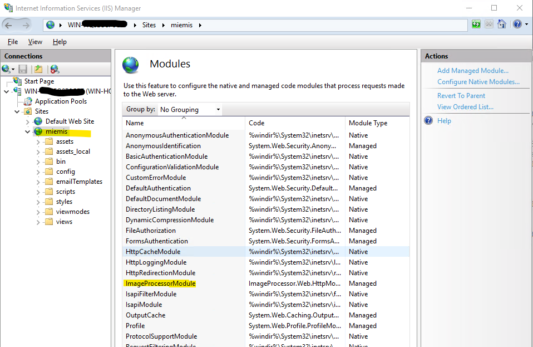Image resolution: width=533 pixels, height=347 pixels.
Task: Select the ImageProcessorModule row
Action: [161, 284]
